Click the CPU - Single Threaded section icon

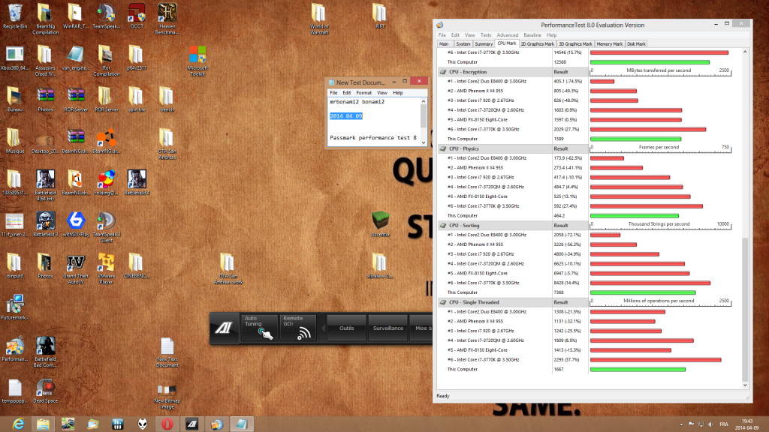coord(443,303)
